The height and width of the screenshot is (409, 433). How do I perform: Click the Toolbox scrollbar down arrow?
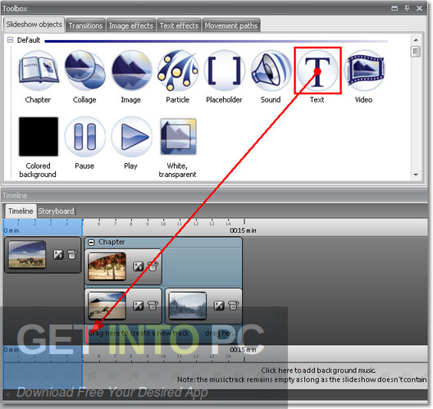[x=416, y=175]
